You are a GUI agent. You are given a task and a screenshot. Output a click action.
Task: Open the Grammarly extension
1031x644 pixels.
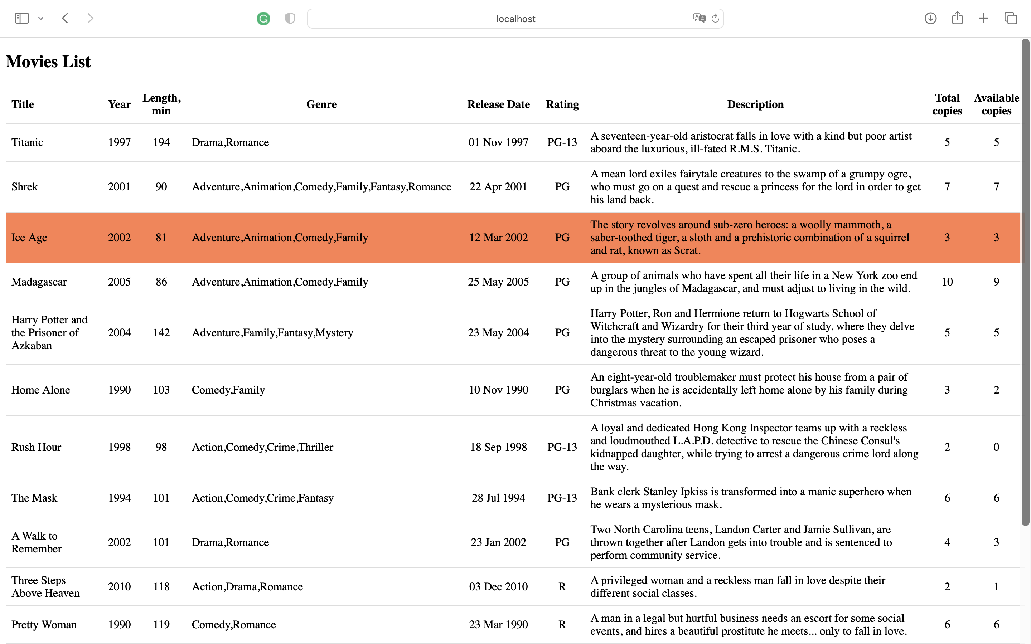pos(263,18)
